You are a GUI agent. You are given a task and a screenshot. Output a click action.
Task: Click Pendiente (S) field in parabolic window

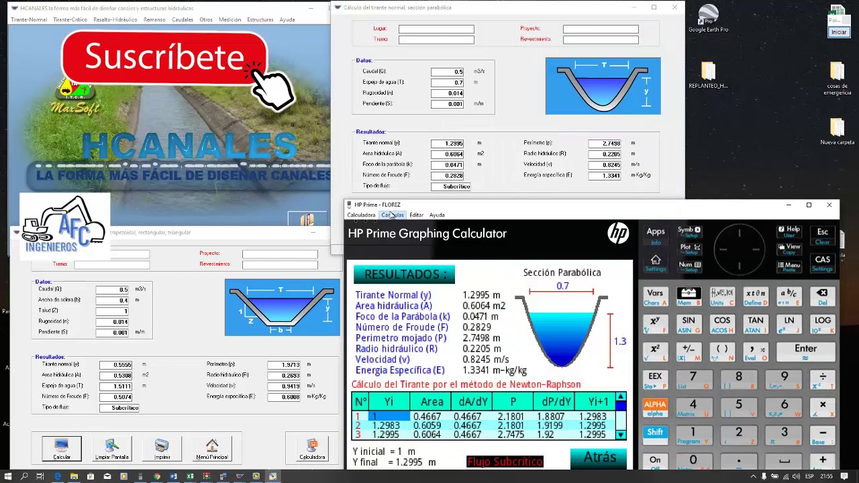(x=448, y=103)
